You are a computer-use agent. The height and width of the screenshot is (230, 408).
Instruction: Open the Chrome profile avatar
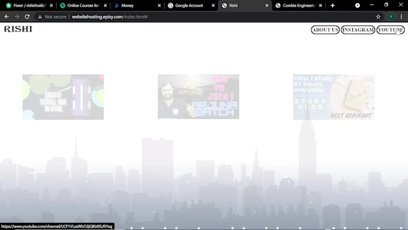(x=391, y=17)
